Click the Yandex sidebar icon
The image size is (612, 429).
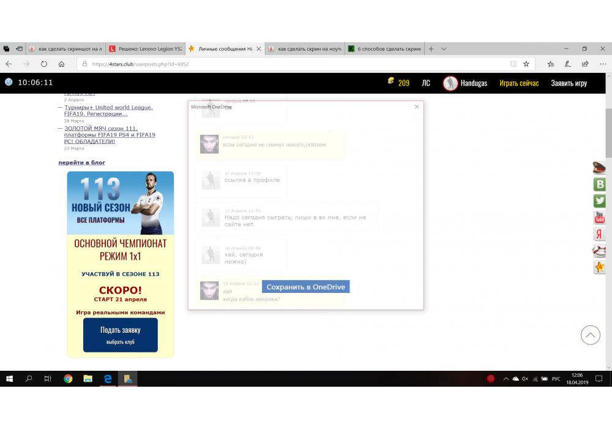point(600,234)
